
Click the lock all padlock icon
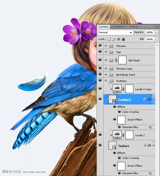tap(123, 39)
